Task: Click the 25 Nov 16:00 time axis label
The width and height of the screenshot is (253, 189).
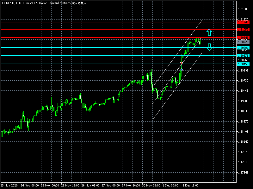Action: pyautogui.click(x=70, y=186)
